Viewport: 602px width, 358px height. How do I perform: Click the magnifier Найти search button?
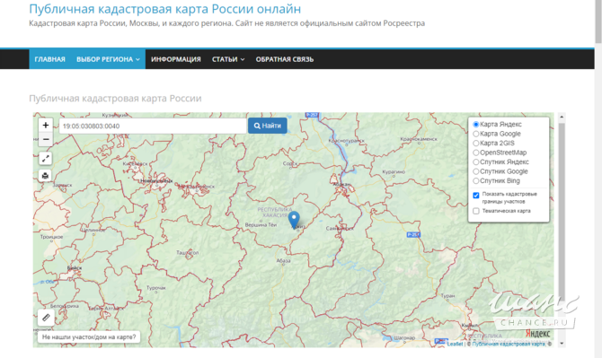[267, 126]
